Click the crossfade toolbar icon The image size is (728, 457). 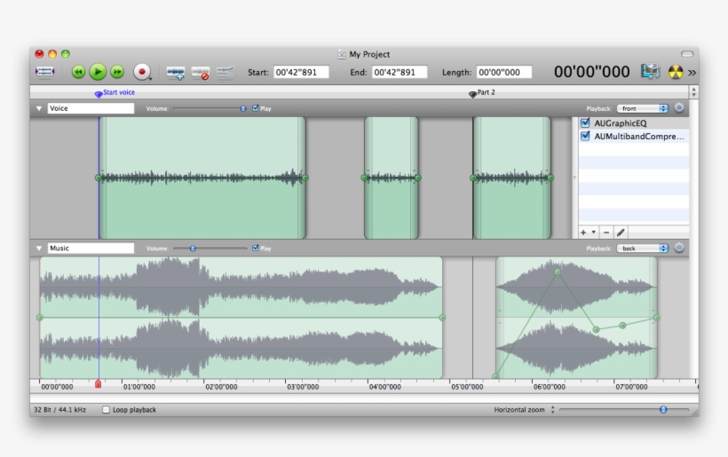[225, 73]
